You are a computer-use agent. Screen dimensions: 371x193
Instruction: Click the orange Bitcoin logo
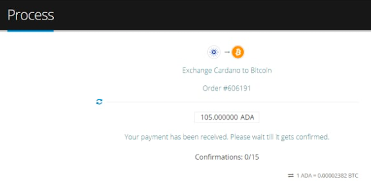pyautogui.click(x=238, y=52)
